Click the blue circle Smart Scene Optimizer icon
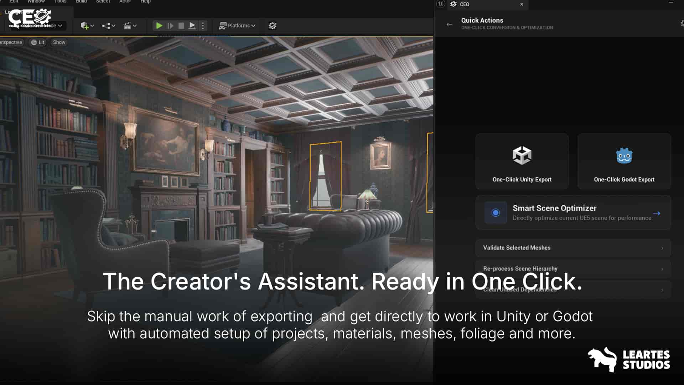The image size is (684, 385). (496, 213)
